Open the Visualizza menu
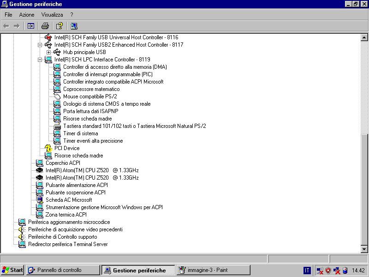This screenshot has width=369, height=277. [52, 15]
